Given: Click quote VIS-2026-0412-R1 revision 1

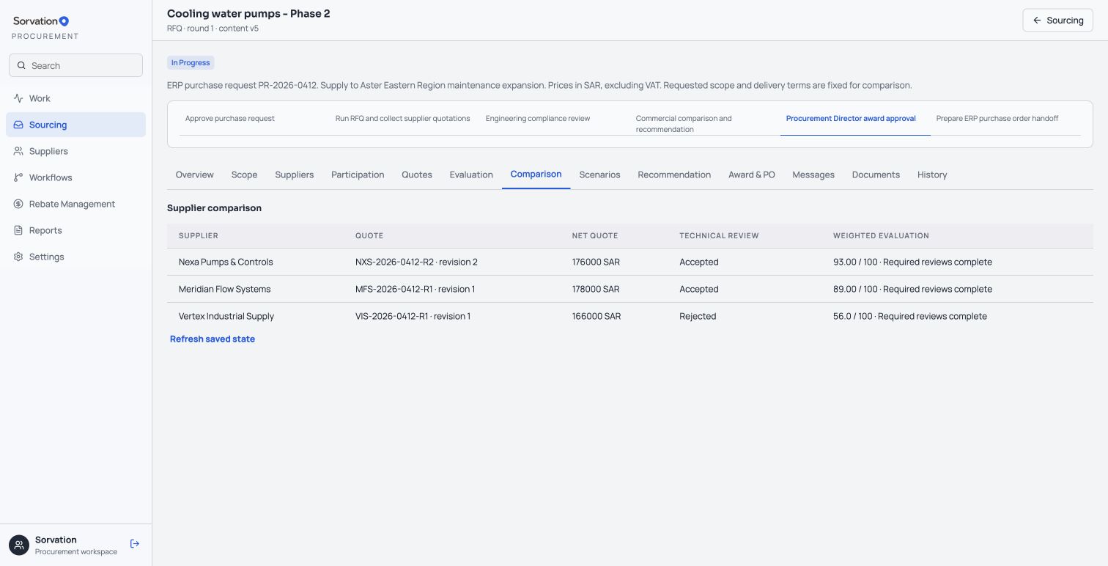Looking at the screenshot, I should pyautogui.click(x=413, y=316).
